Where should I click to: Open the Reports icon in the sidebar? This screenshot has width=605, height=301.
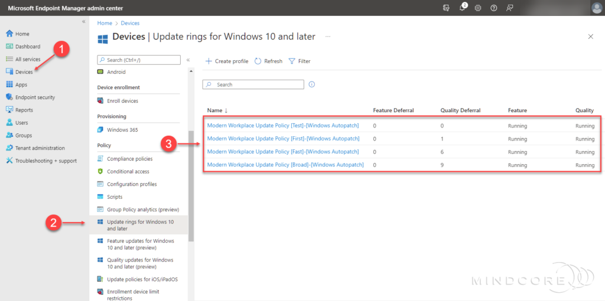coord(9,110)
